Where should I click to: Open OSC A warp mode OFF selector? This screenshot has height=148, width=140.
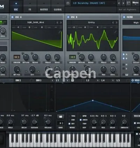pos(32,75)
